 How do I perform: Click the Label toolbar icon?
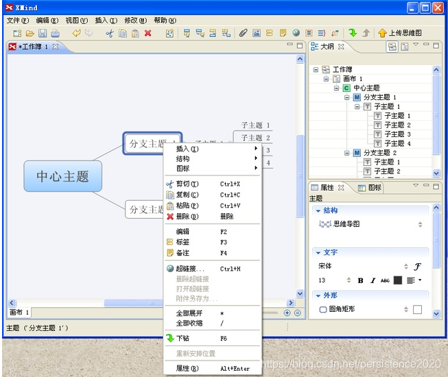click(x=269, y=33)
